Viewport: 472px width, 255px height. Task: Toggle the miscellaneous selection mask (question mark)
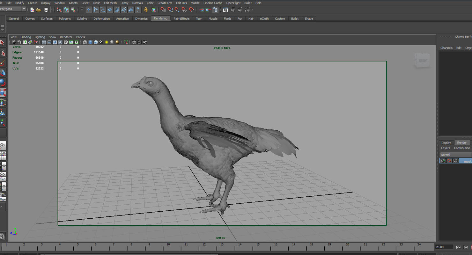138,10
